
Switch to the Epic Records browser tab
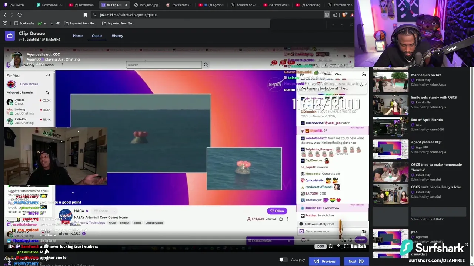click(x=179, y=5)
